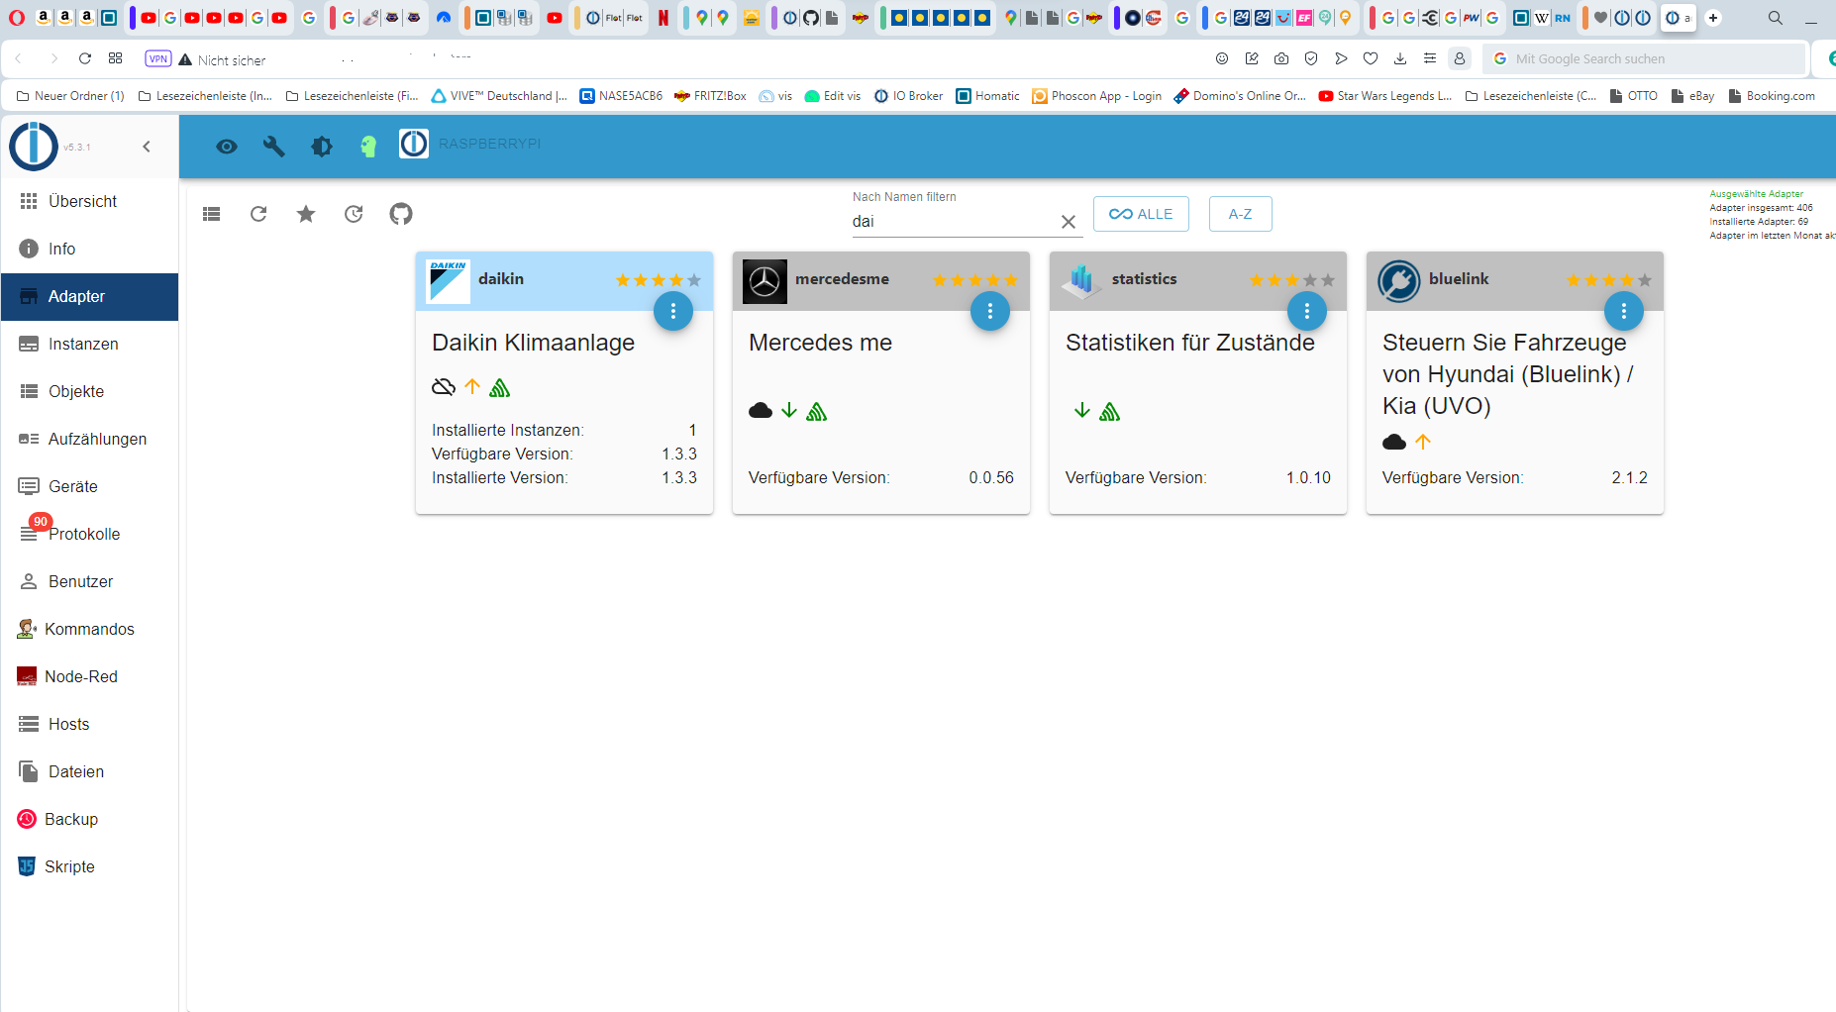The image size is (1836, 1012).
Task: Open the FRITZ!Box bookmark
Action: point(710,96)
